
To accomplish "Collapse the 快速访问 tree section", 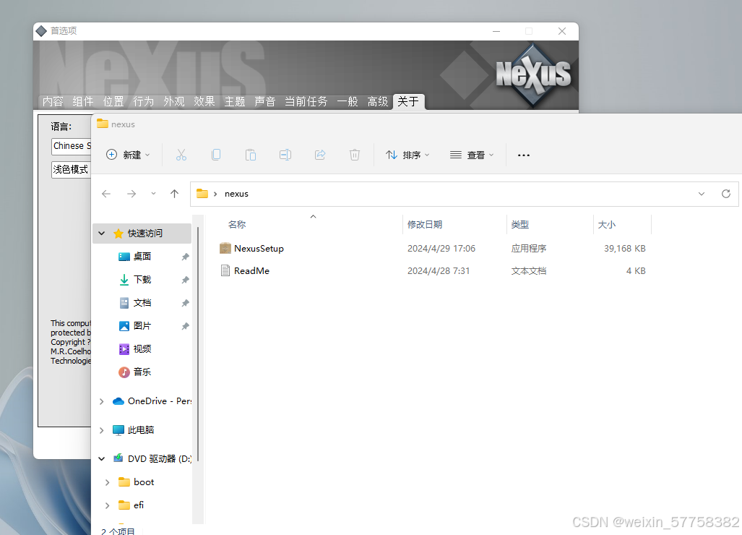I will tap(101, 234).
